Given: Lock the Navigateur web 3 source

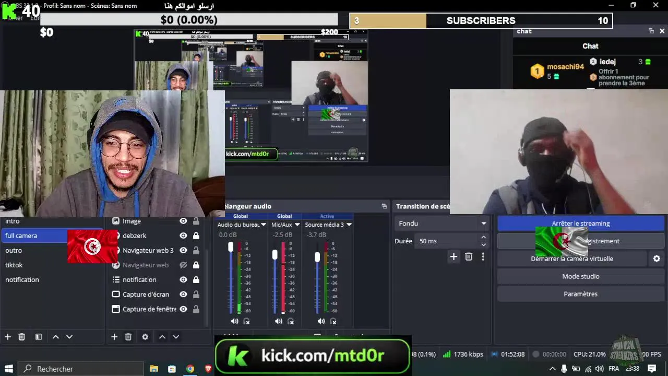Looking at the screenshot, I should click(196, 250).
